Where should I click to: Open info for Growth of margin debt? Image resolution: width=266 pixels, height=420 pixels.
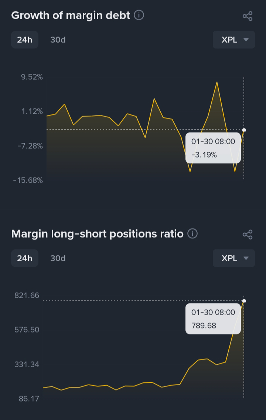tap(139, 15)
